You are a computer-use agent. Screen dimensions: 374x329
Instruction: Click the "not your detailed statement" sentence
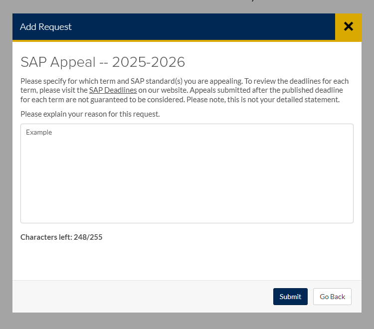tap(294, 100)
